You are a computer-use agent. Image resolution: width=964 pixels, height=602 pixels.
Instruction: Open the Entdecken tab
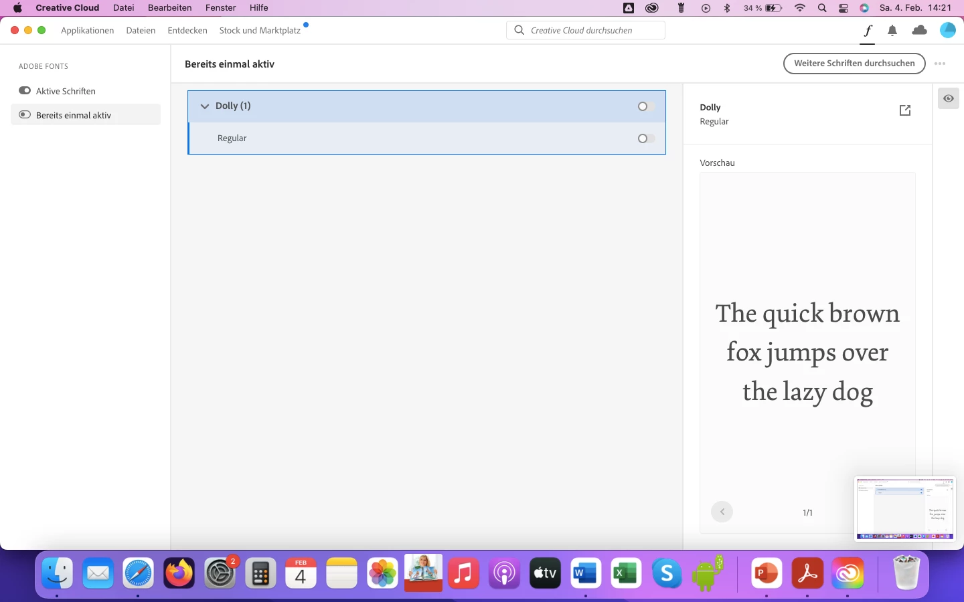[187, 30]
